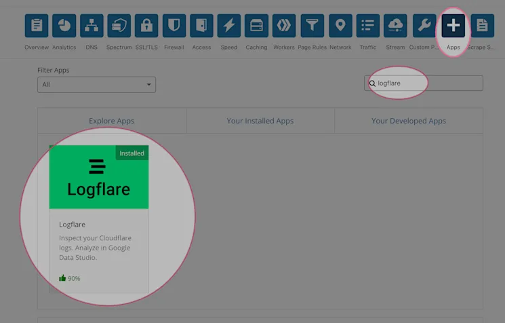This screenshot has width=505, height=323.
Task: Click the Logflare description about Cloudflare logs
Action: pyautogui.click(x=96, y=248)
